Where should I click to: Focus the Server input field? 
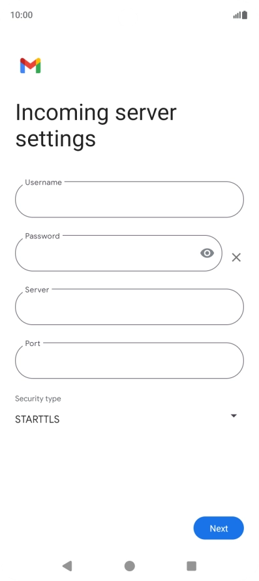click(129, 307)
